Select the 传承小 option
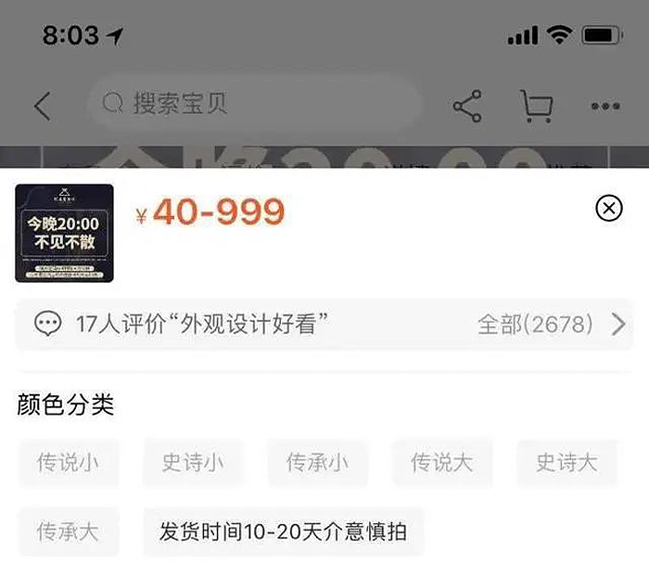Image resolution: width=649 pixels, height=577 pixels. click(317, 463)
